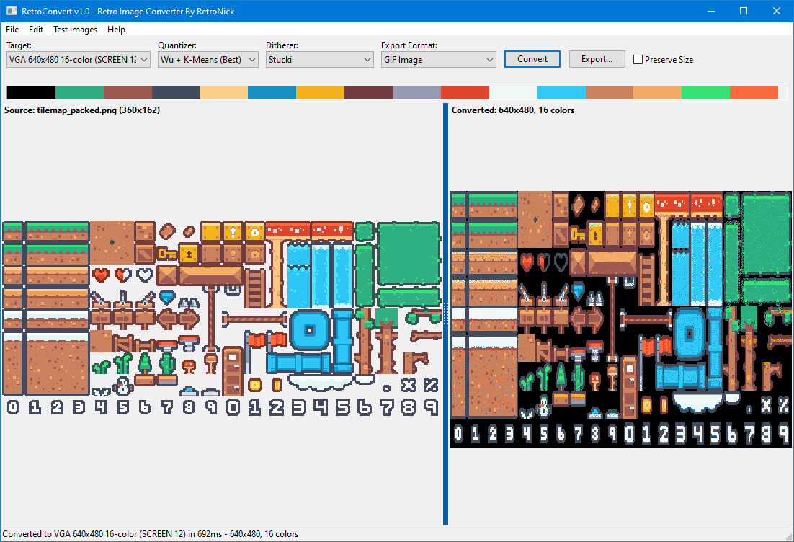Select the sky blue palette swatch

pyautogui.click(x=561, y=93)
